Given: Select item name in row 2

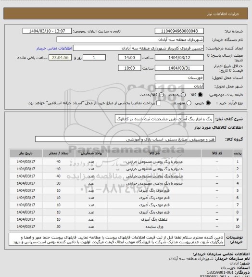Looking at the screenshot, I should coord(154,169).
